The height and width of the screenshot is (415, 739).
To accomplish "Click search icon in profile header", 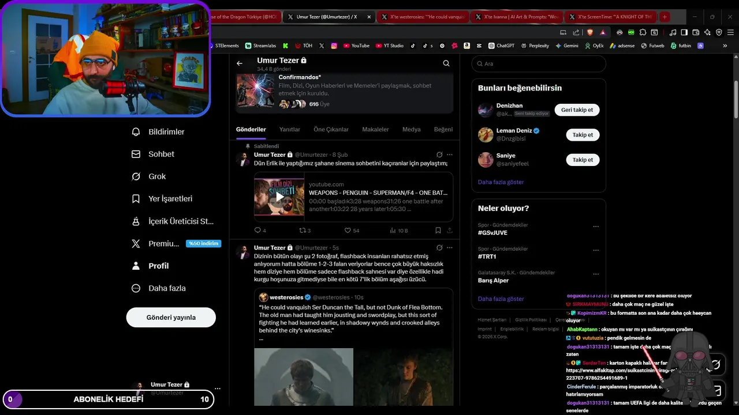I will point(446,63).
